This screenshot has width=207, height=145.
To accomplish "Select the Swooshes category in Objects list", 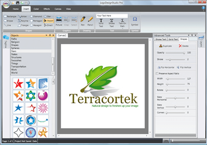I will pyautogui.click(x=31, y=60).
